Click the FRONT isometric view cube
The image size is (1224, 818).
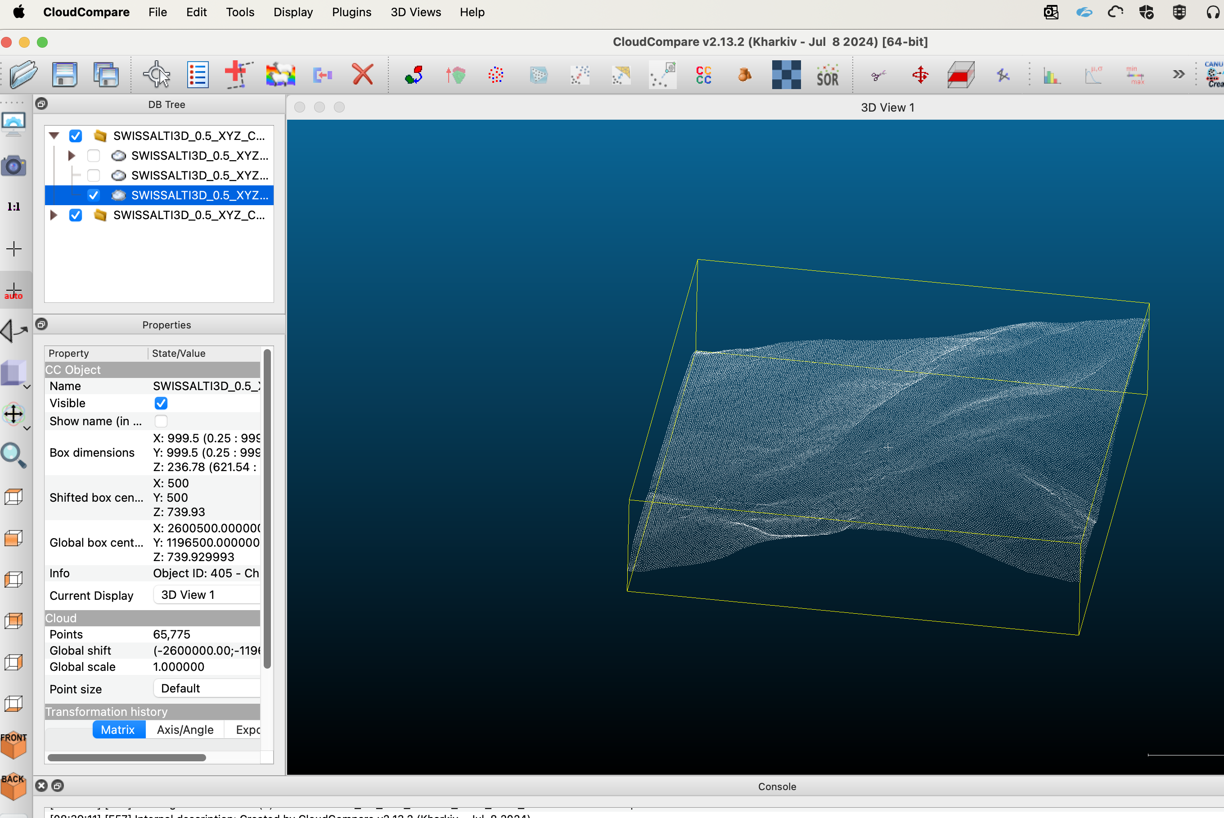13,745
